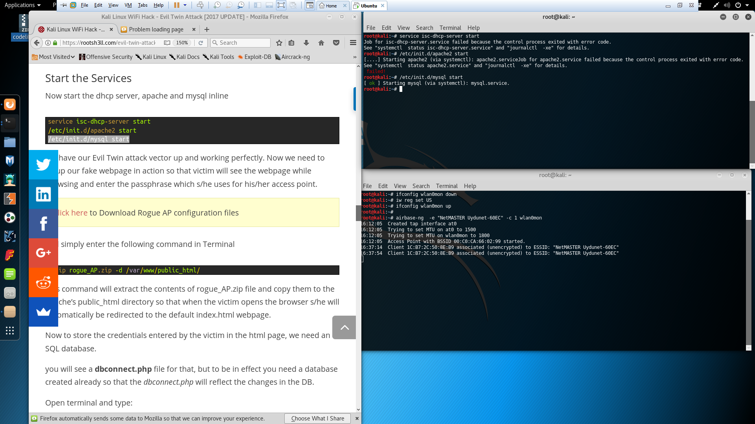Share article on Twitter

pos(43,164)
